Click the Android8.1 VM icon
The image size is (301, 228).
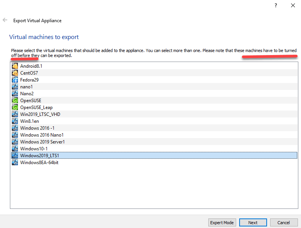tap(15, 66)
